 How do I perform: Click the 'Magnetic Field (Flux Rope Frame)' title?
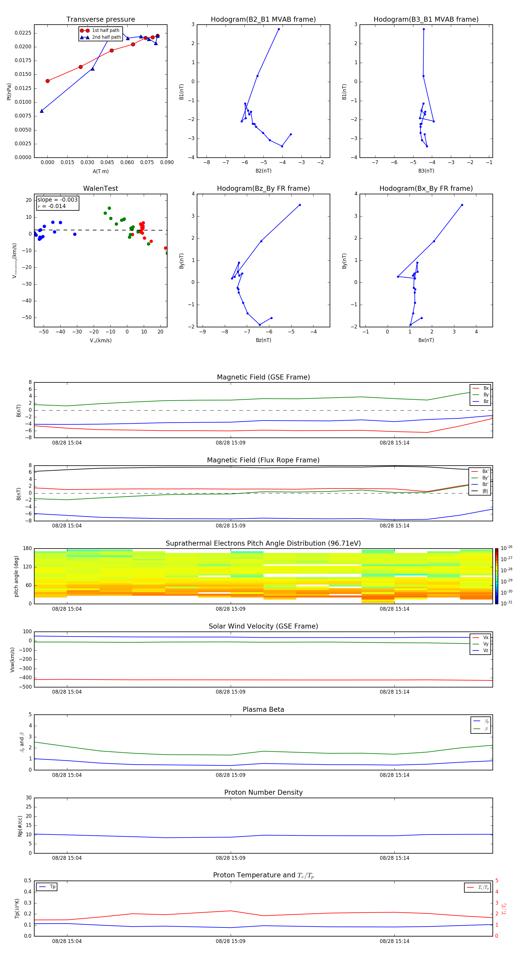[x=263, y=460]
